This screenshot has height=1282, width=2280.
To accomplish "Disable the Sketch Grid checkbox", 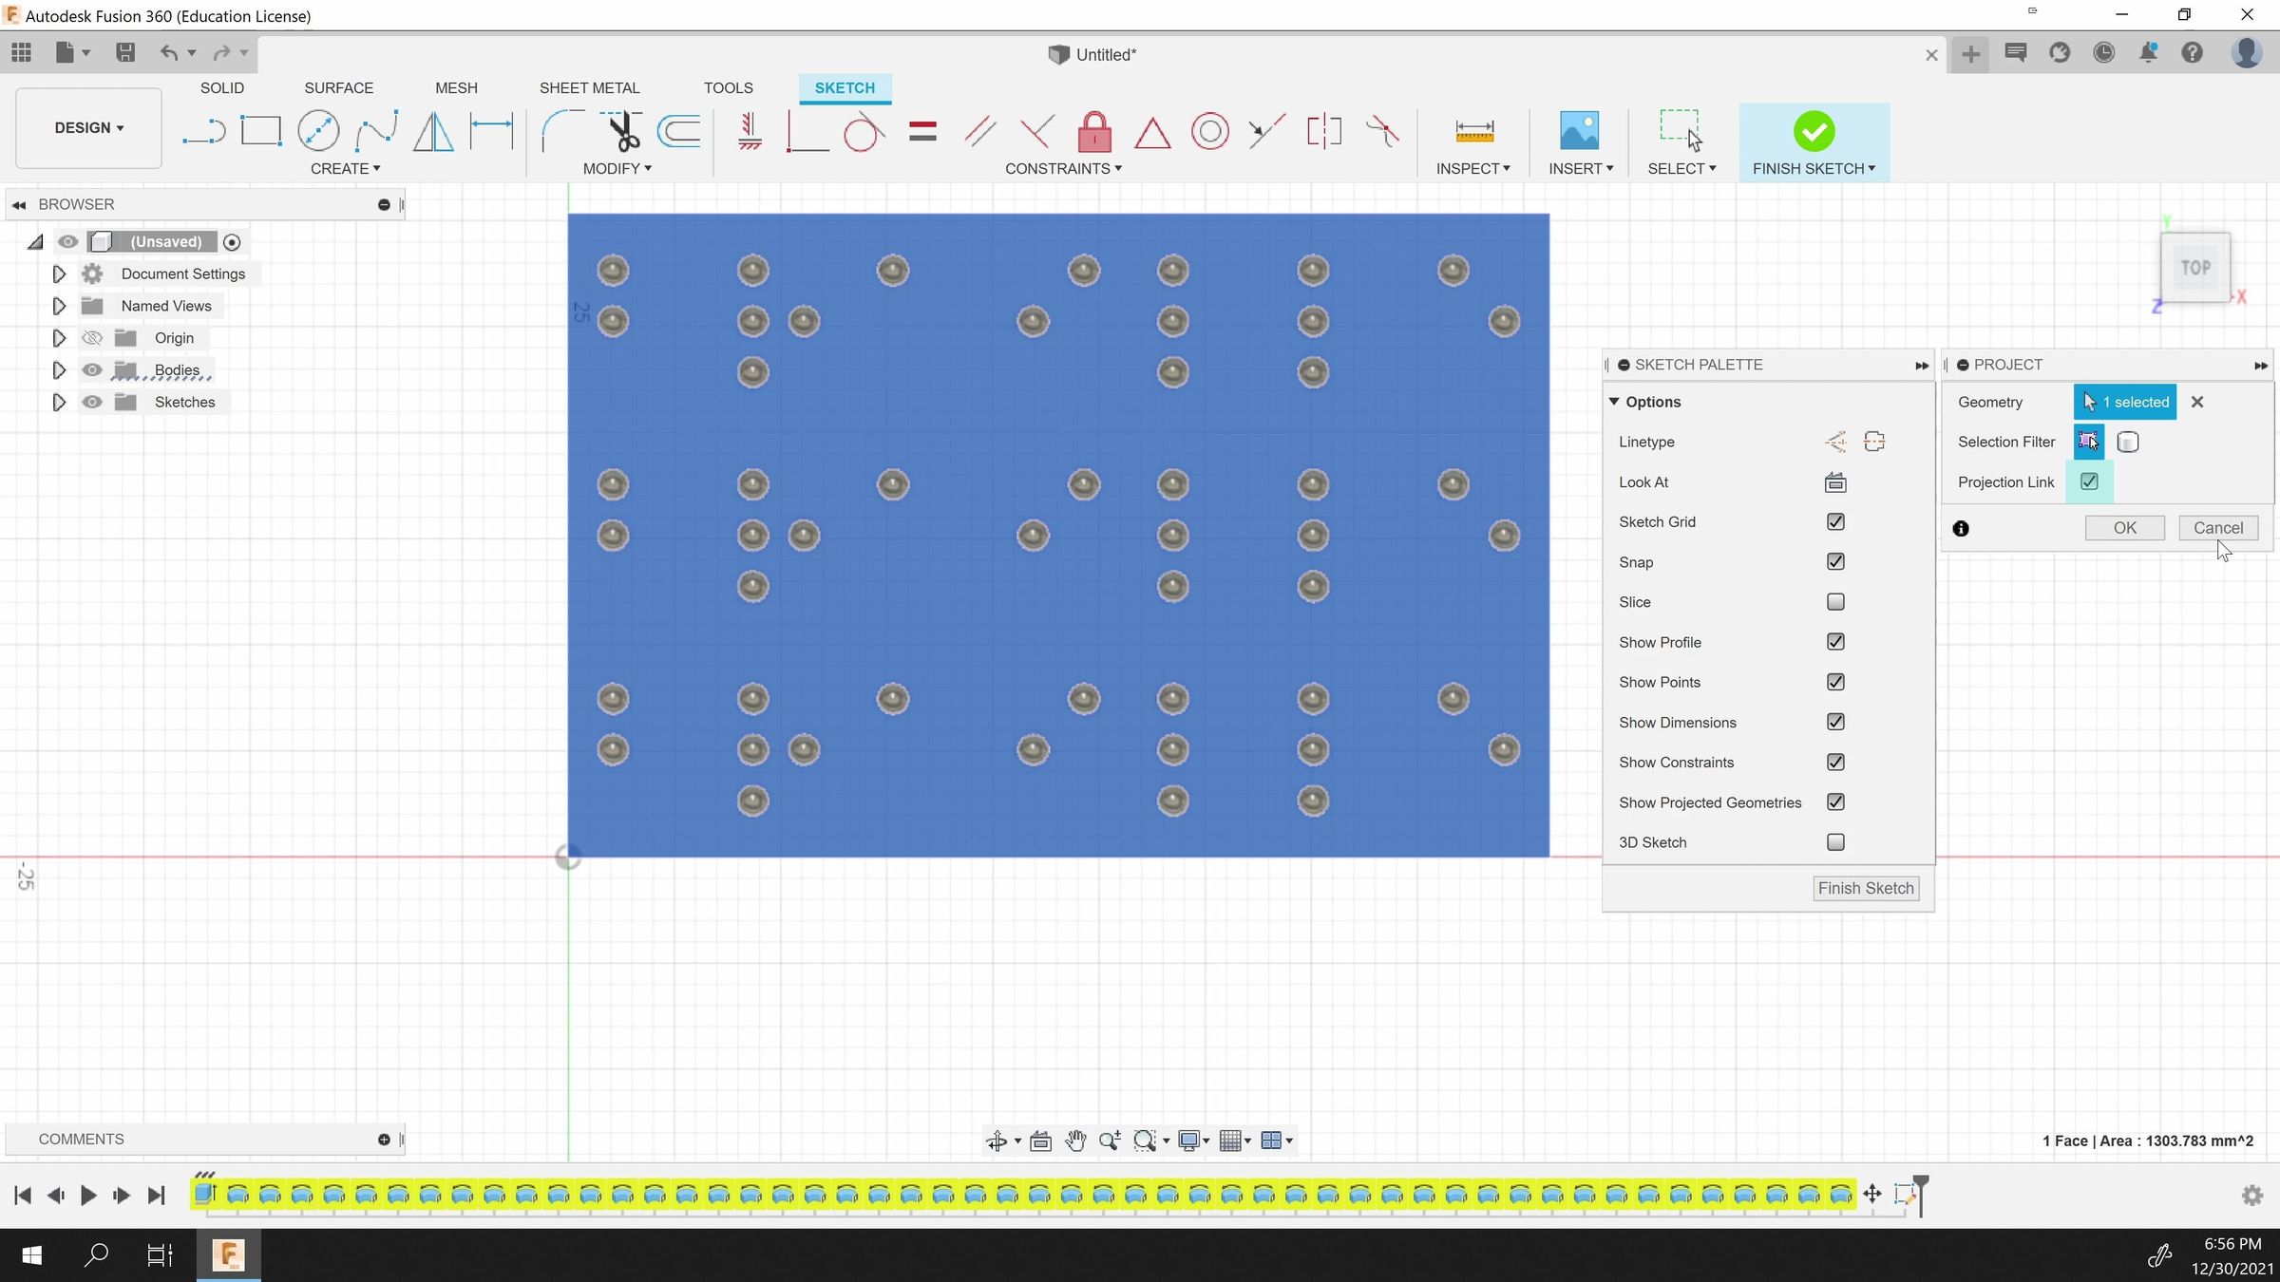I will pos(1834,521).
